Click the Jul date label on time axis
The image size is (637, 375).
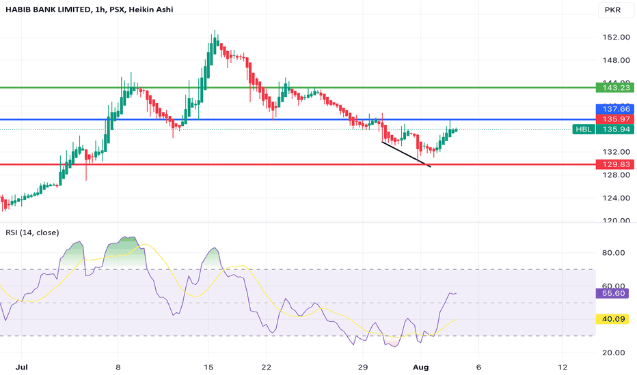(22, 367)
